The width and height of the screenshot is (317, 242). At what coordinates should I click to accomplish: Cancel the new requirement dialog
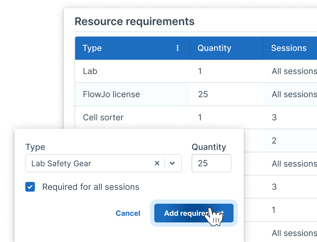pos(128,213)
